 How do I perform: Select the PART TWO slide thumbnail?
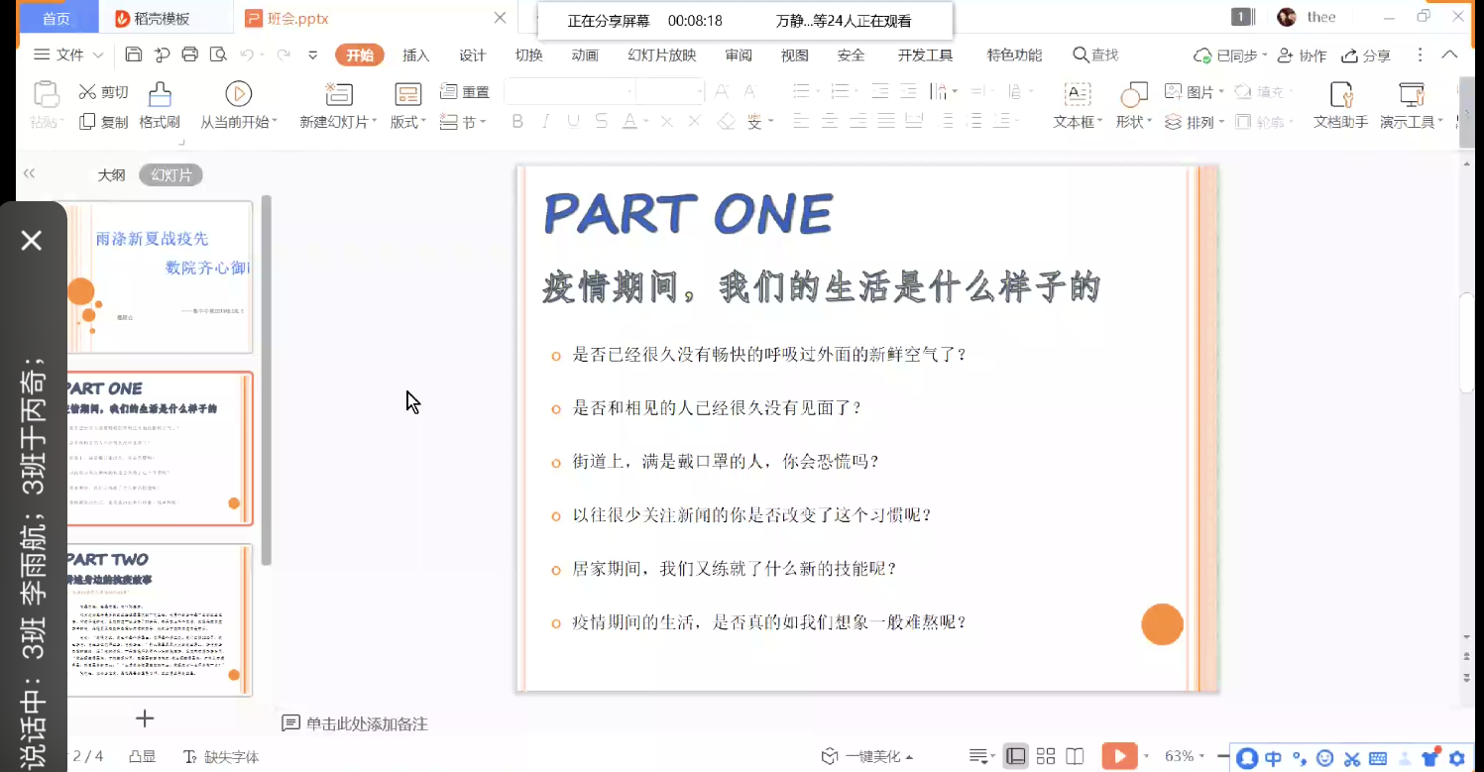159,619
